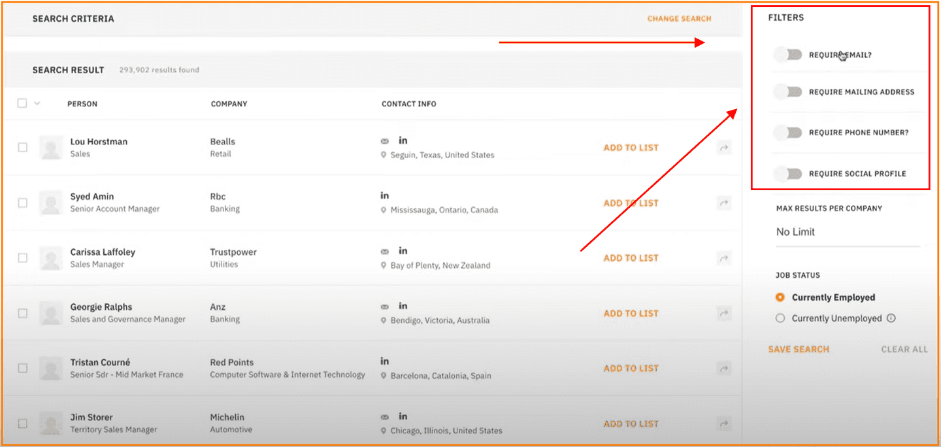941x447 pixels.
Task: Click the Change Search link
Action: [679, 18]
